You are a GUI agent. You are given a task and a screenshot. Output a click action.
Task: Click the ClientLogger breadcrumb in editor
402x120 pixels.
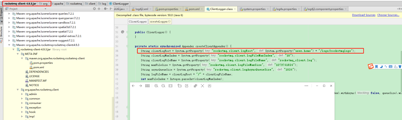[138, 22]
